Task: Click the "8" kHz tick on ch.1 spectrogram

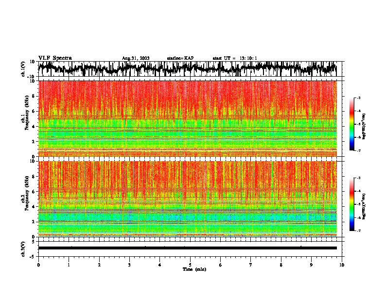Action: [34, 96]
